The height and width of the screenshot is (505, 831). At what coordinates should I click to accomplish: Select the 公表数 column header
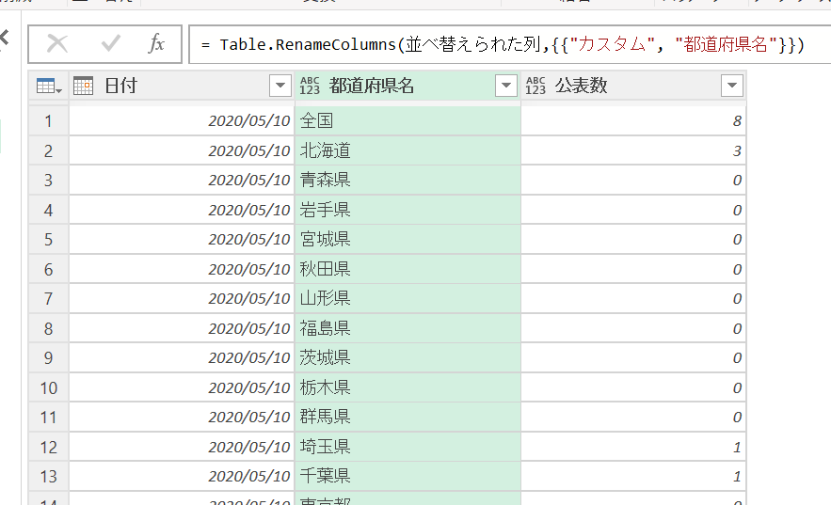click(x=633, y=86)
